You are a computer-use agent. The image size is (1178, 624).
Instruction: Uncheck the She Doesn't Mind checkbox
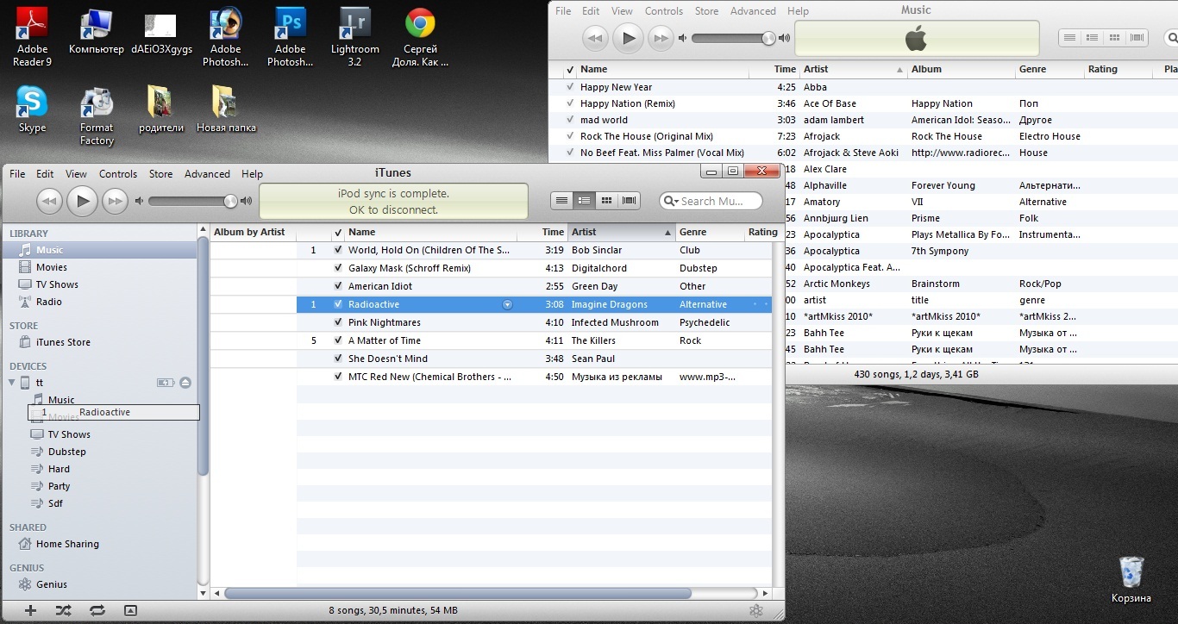[338, 359]
